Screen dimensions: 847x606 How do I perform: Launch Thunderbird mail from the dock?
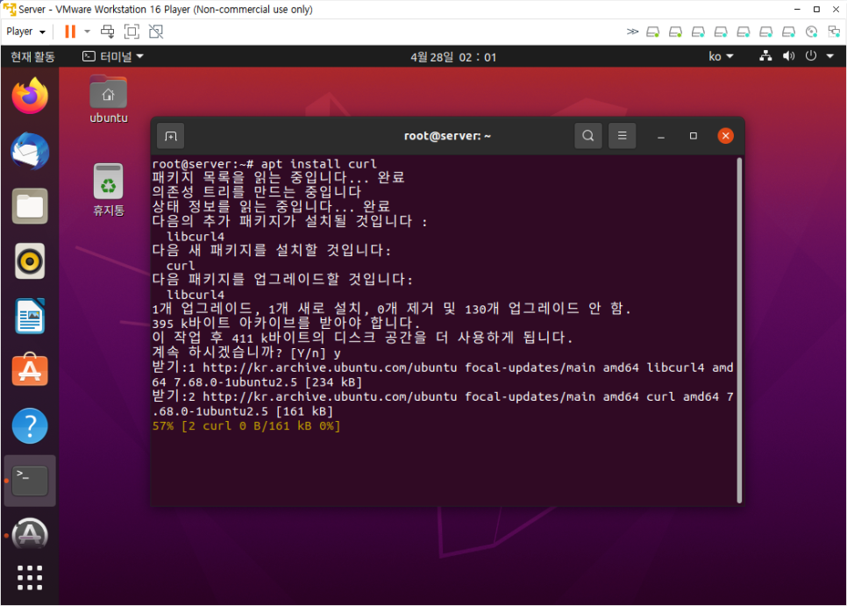tap(30, 151)
